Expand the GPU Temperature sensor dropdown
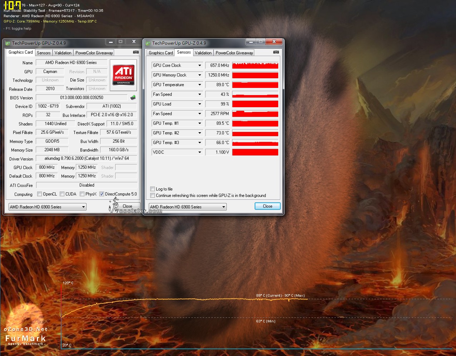456x356 pixels. (200, 85)
